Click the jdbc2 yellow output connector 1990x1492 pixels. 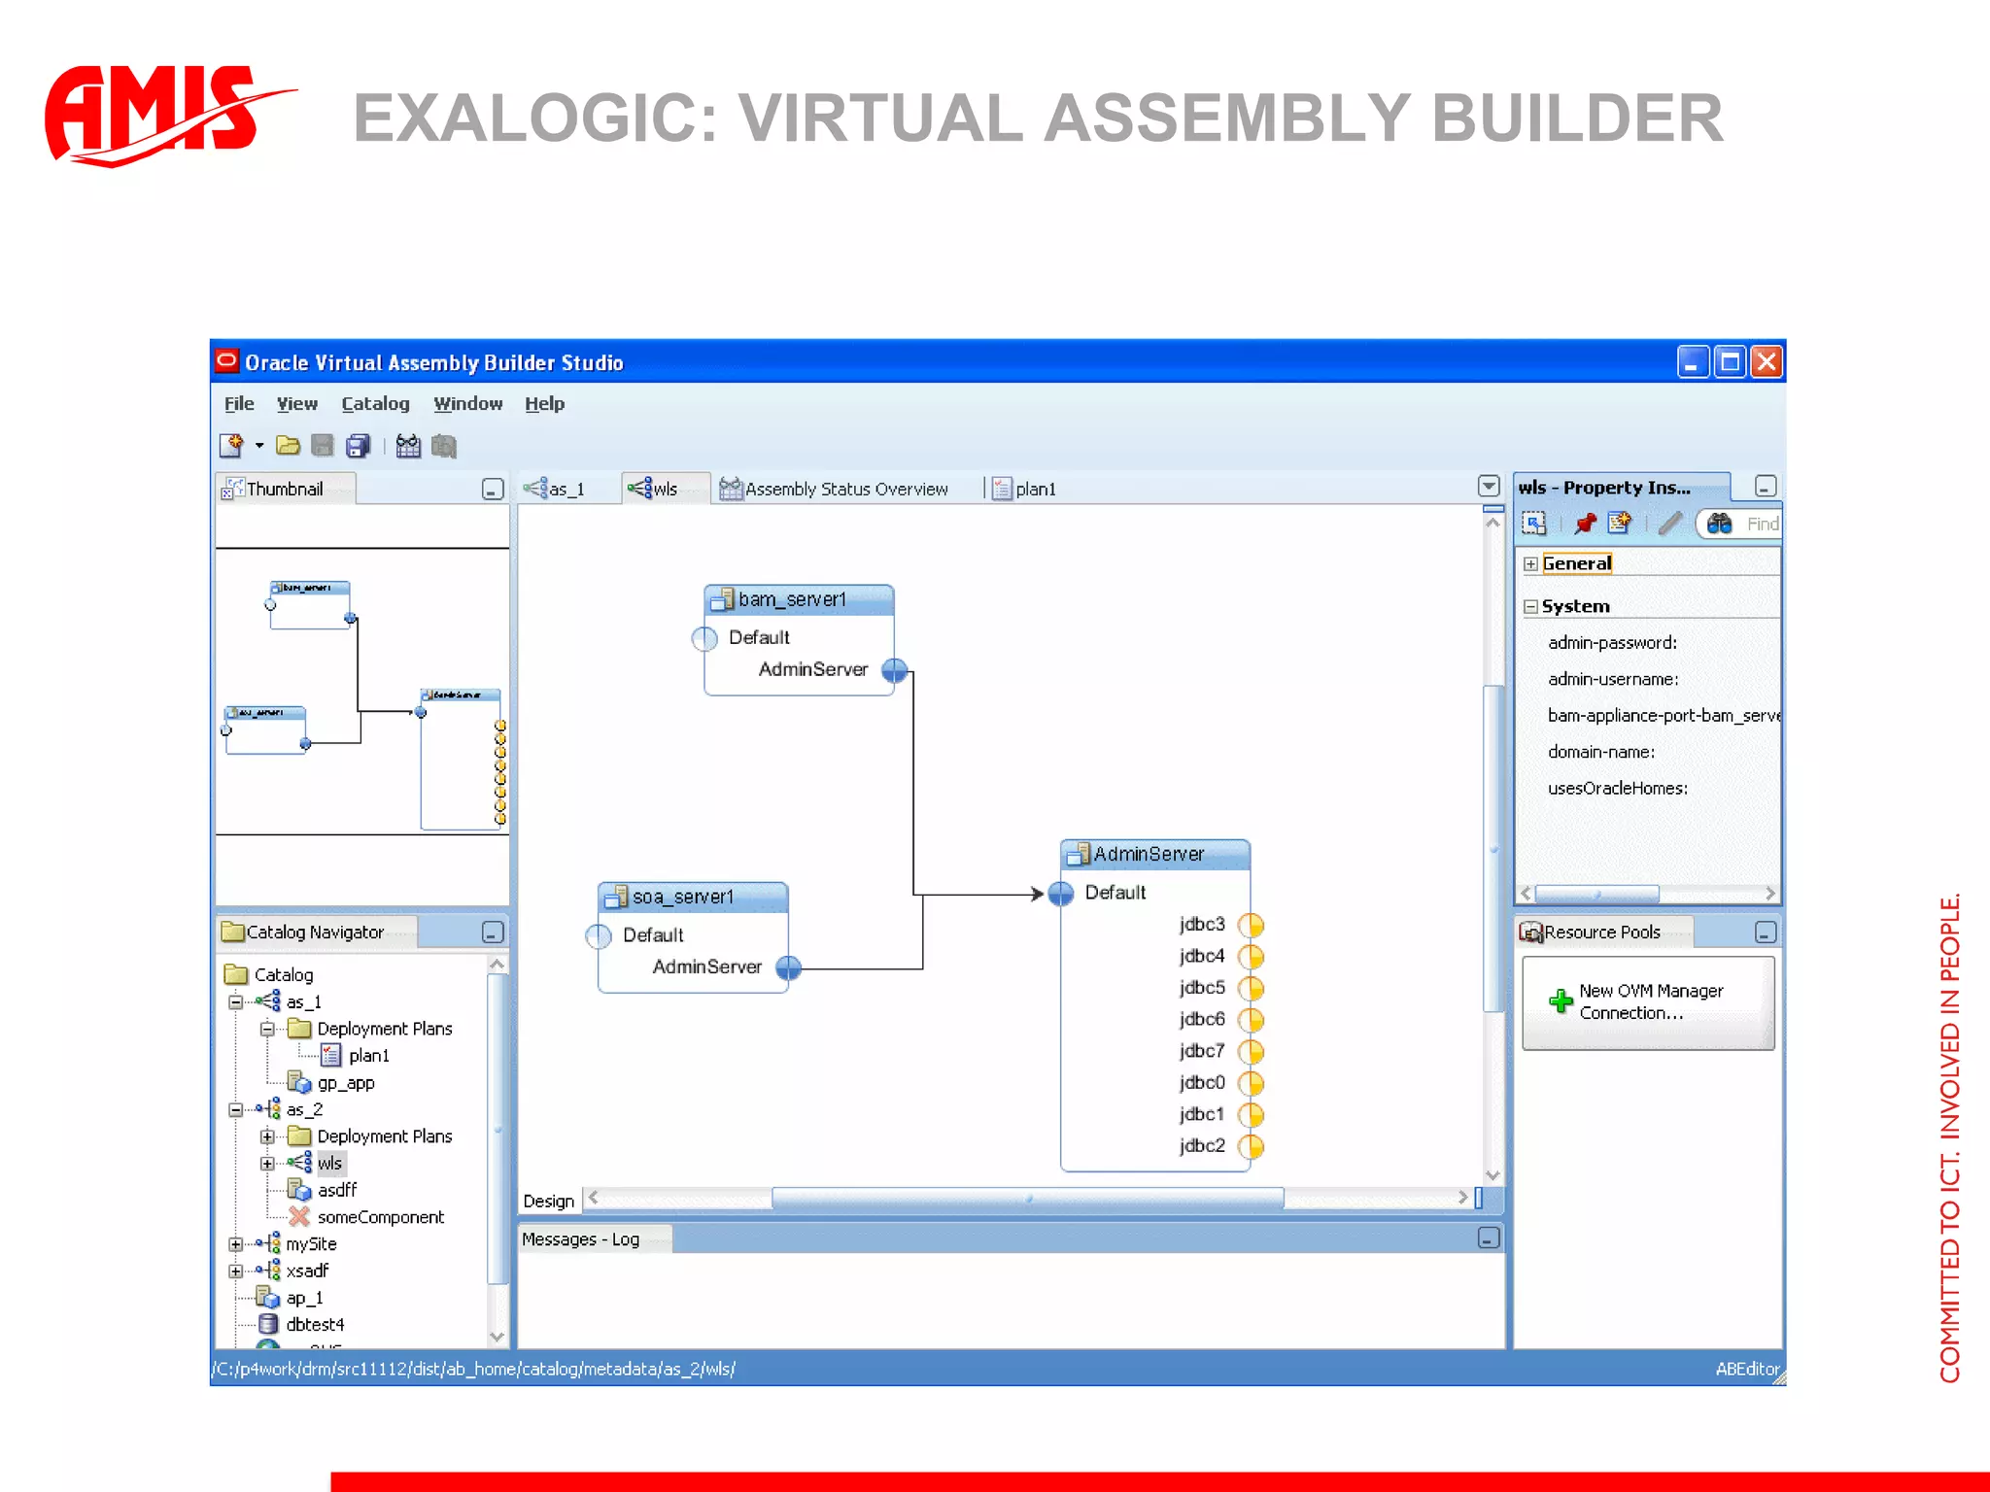click(x=1252, y=1147)
